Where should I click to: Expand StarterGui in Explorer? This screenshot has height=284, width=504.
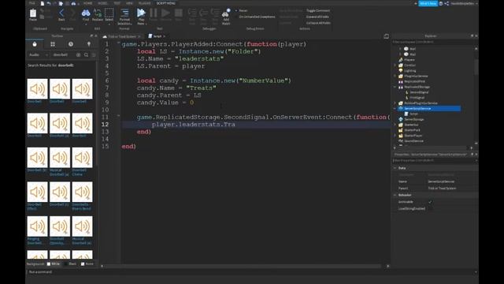click(x=395, y=125)
